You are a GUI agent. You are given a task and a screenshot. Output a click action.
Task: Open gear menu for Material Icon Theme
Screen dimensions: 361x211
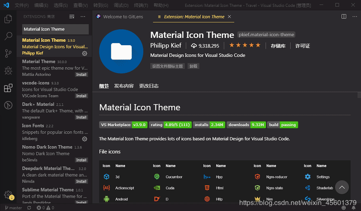point(85,53)
